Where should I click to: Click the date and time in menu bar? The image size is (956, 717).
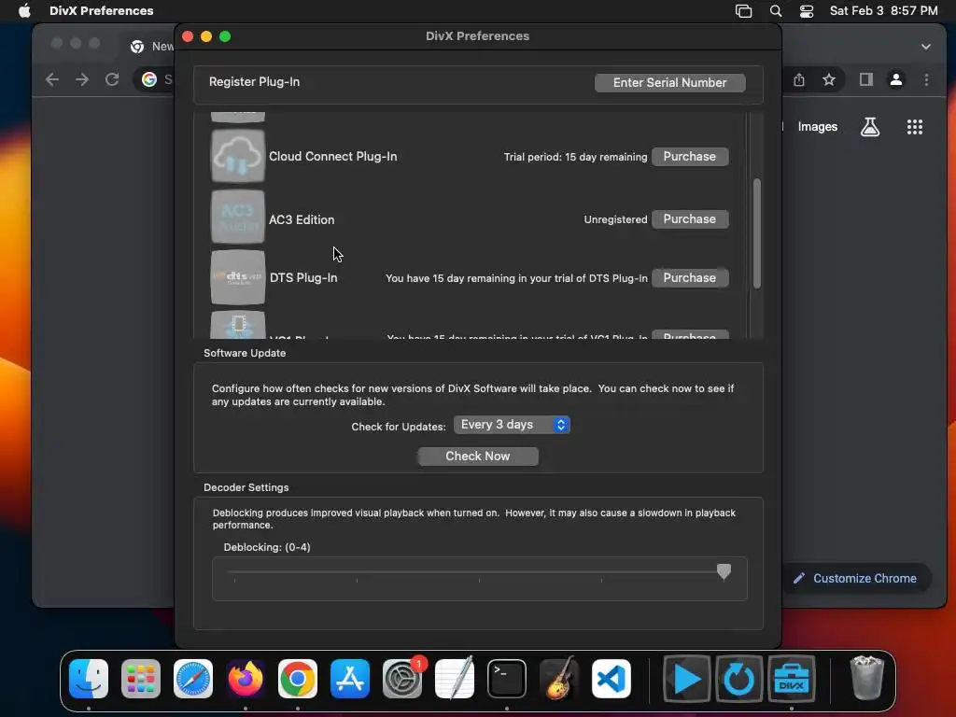883,10
